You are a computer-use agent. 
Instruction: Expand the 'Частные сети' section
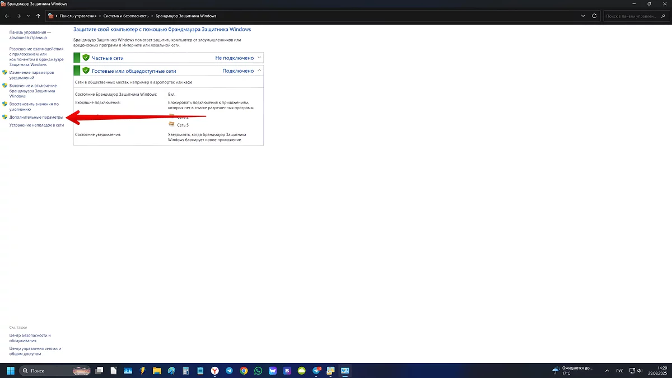tap(259, 58)
